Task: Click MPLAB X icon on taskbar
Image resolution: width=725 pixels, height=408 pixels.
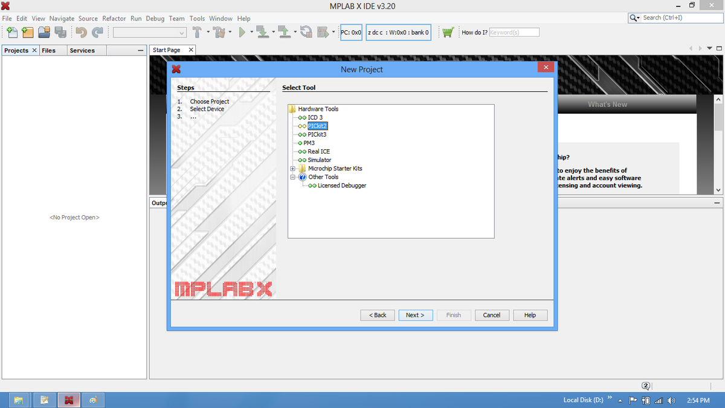Action: 69,400
